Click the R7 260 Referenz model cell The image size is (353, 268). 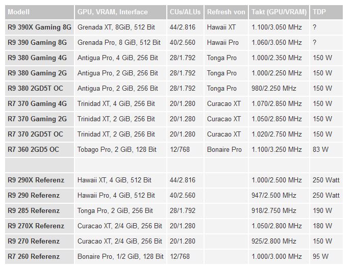[40, 256]
